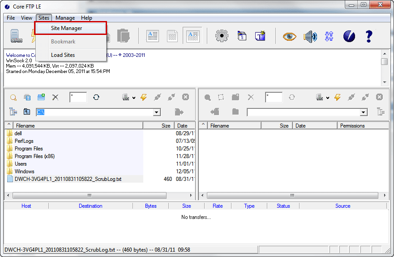This screenshot has width=394, height=257.
Task: Click the boxed text editor icon
Action: click(x=193, y=36)
